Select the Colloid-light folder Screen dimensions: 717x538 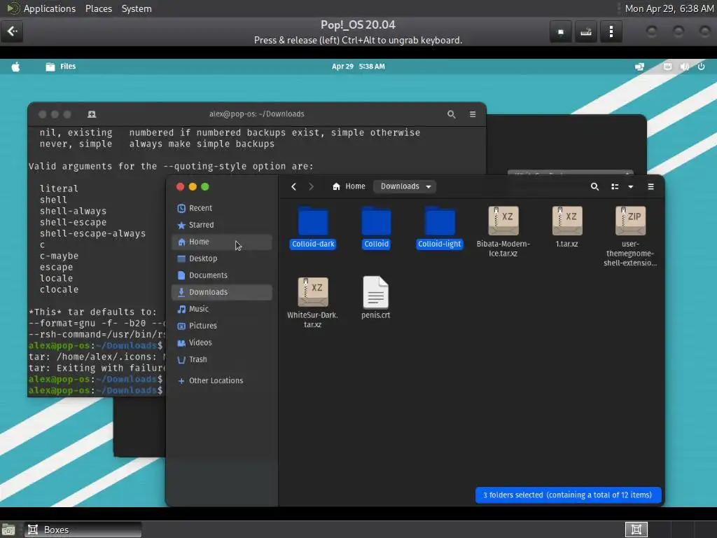pyautogui.click(x=440, y=227)
